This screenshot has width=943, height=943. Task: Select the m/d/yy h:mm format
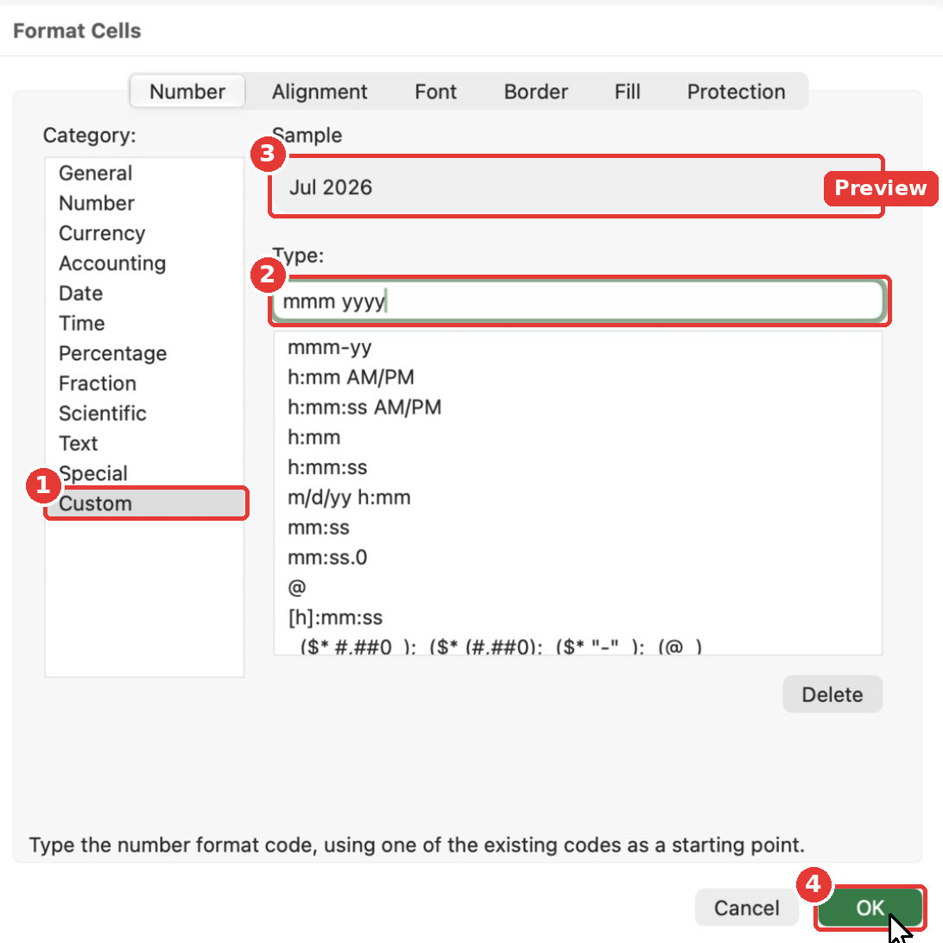click(578, 498)
